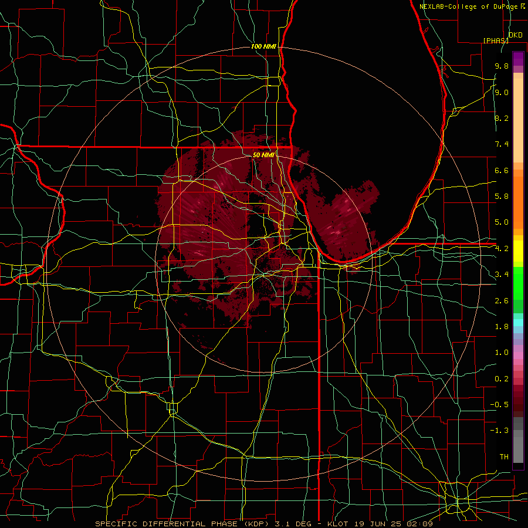The height and width of the screenshot is (528, 528).
Task: Click the 5.0 scale value
Action: tap(502, 222)
